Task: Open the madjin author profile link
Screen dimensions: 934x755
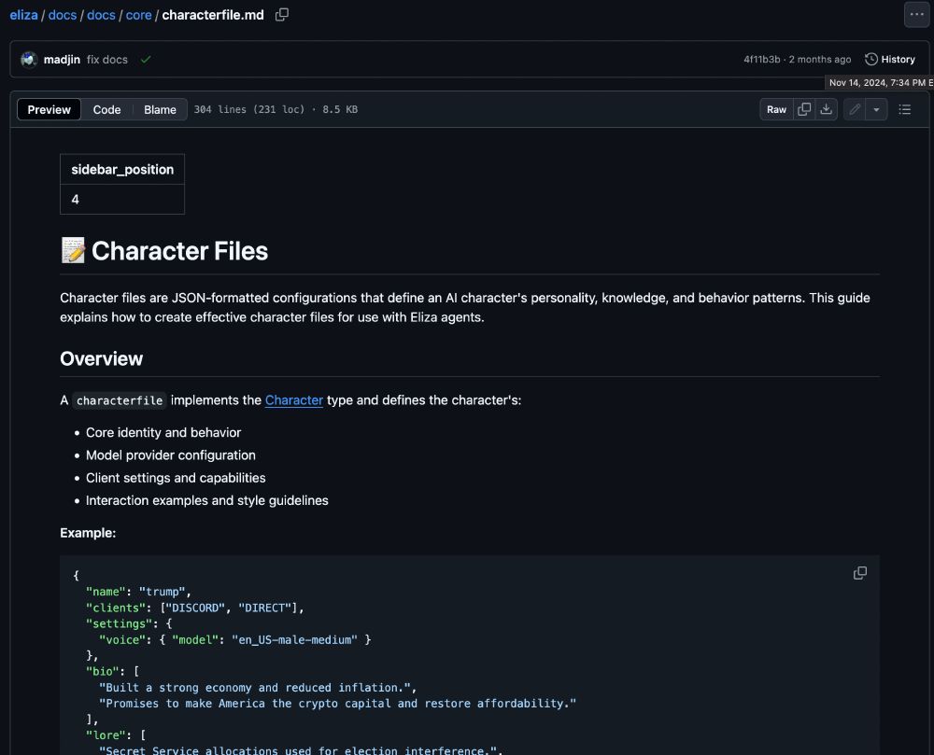Action: pos(62,60)
